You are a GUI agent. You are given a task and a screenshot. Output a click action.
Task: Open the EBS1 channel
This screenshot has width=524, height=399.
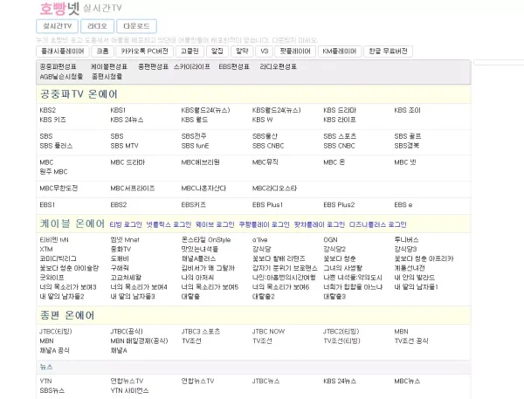(x=47, y=204)
